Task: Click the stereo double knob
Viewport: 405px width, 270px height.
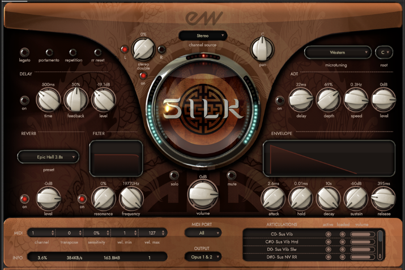Action: 143,49
